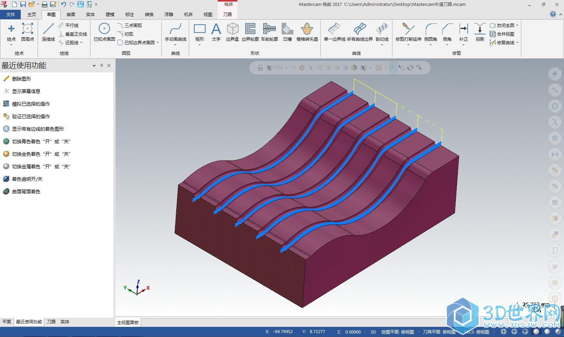The height and width of the screenshot is (337, 564).
Task: Select 所有曲线边界 all curve edges
Action: coord(360,31)
